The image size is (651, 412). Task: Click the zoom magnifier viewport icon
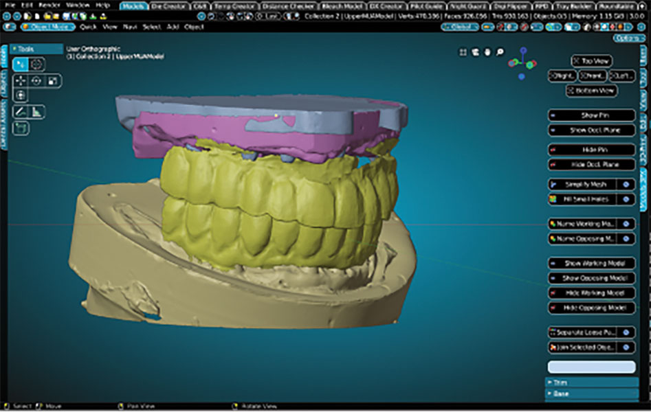500,51
